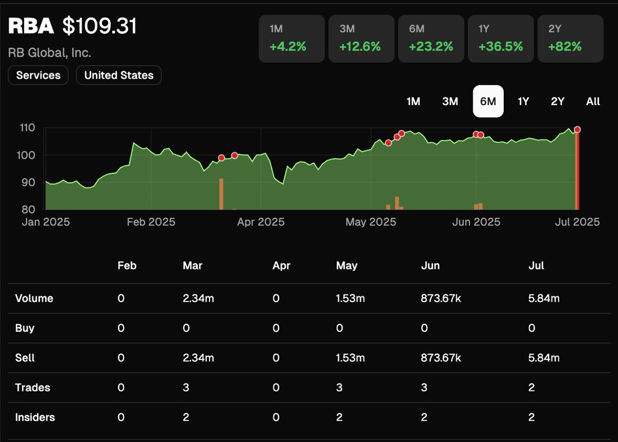Switch chart range to 1Y tab
The width and height of the screenshot is (618, 442).
click(523, 101)
